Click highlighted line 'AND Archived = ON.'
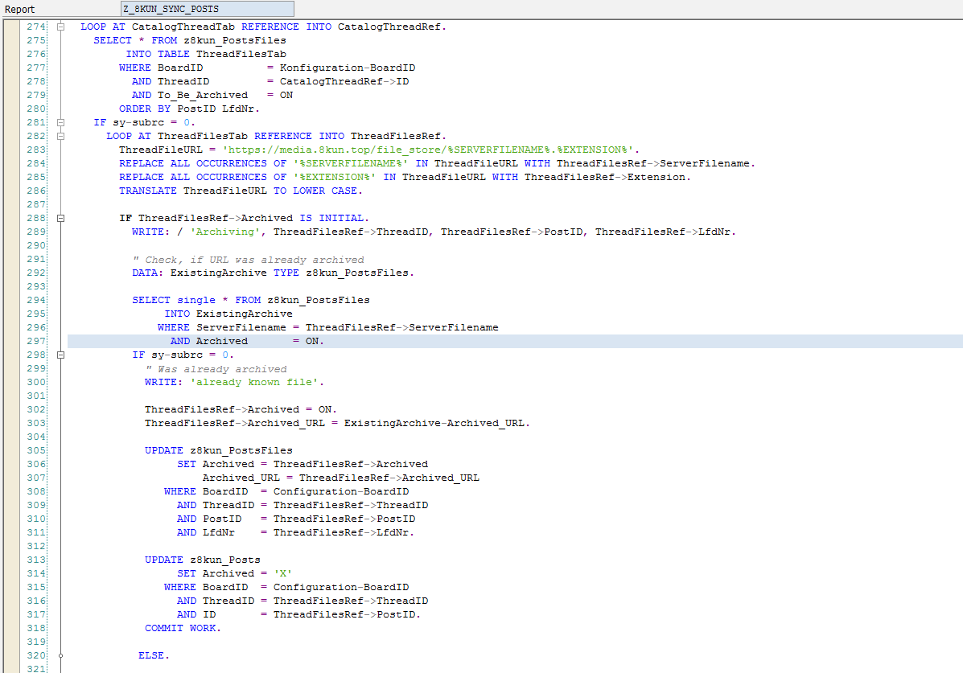This screenshot has width=963, height=673. [x=247, y=342]
